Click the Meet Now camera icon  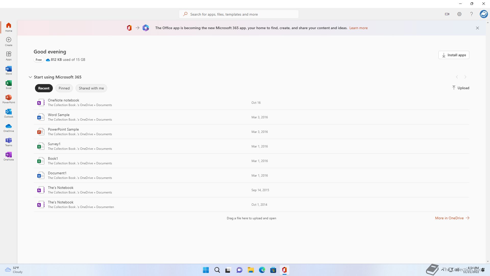(x=447, y=14)
